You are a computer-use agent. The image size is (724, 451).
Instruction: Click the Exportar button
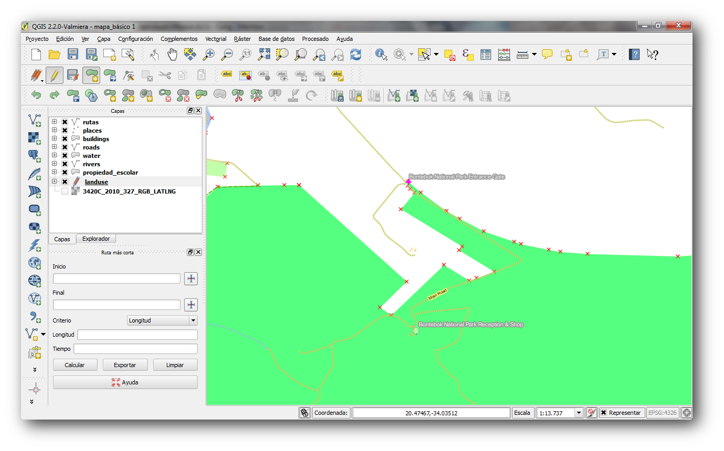click(125, 365)
